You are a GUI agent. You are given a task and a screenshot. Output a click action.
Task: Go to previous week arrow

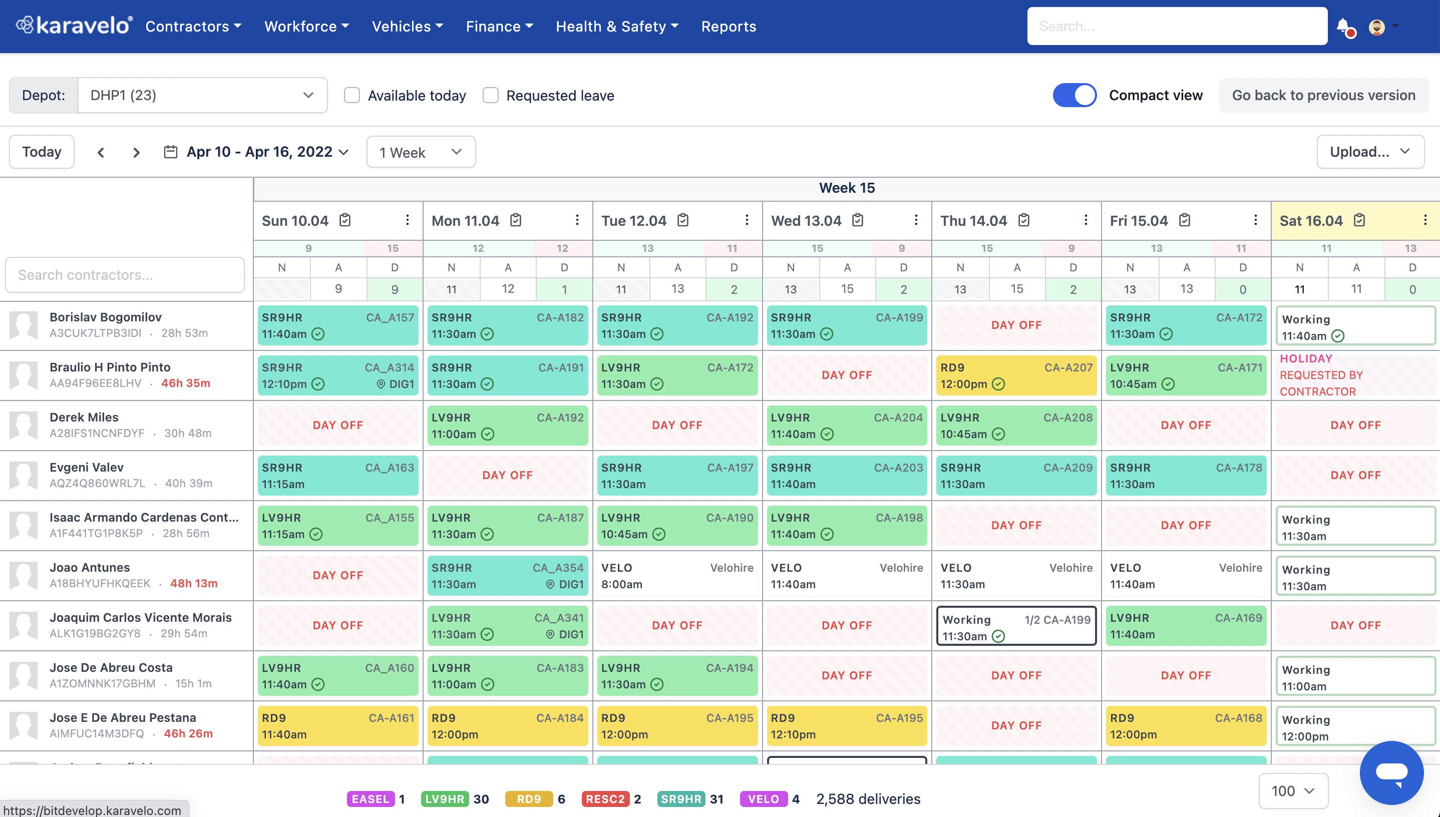(101, 152)
